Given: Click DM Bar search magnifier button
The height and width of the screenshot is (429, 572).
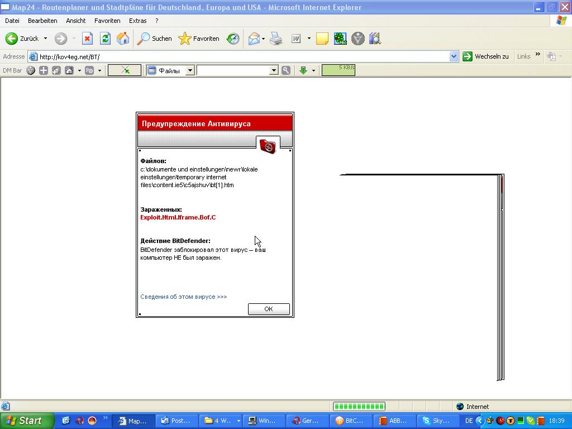Looking at the screenshot, I should (285, 70).
